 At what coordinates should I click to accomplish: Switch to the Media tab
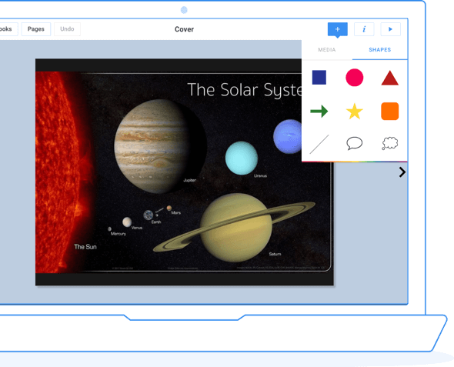(326, 50)
